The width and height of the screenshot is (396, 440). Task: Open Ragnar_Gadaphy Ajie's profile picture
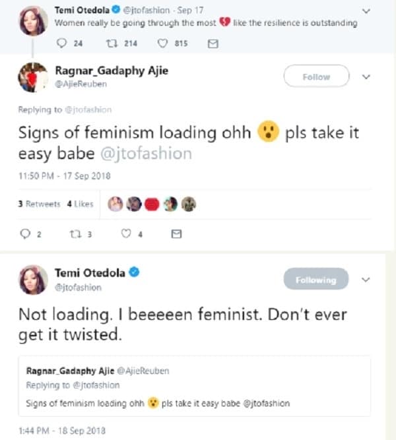(x=32, y=79)
